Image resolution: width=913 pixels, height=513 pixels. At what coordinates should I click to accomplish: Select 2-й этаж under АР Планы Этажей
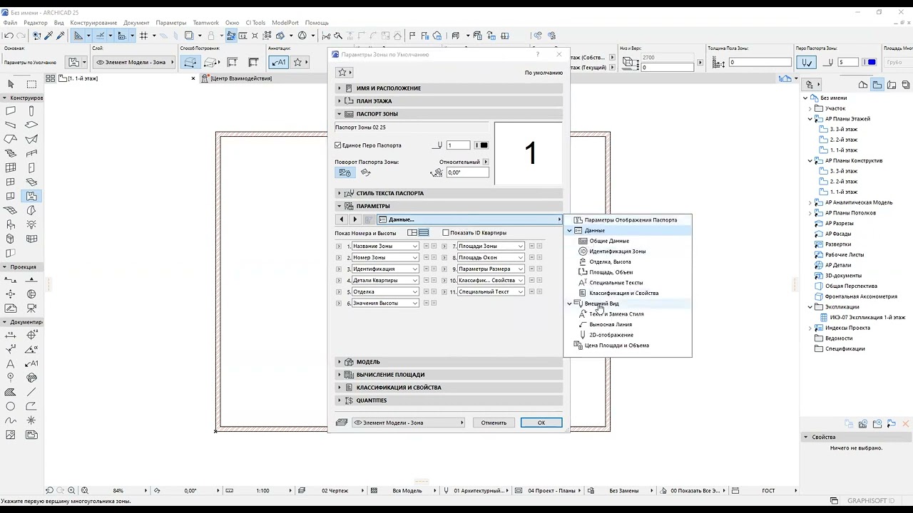[844, 140]
